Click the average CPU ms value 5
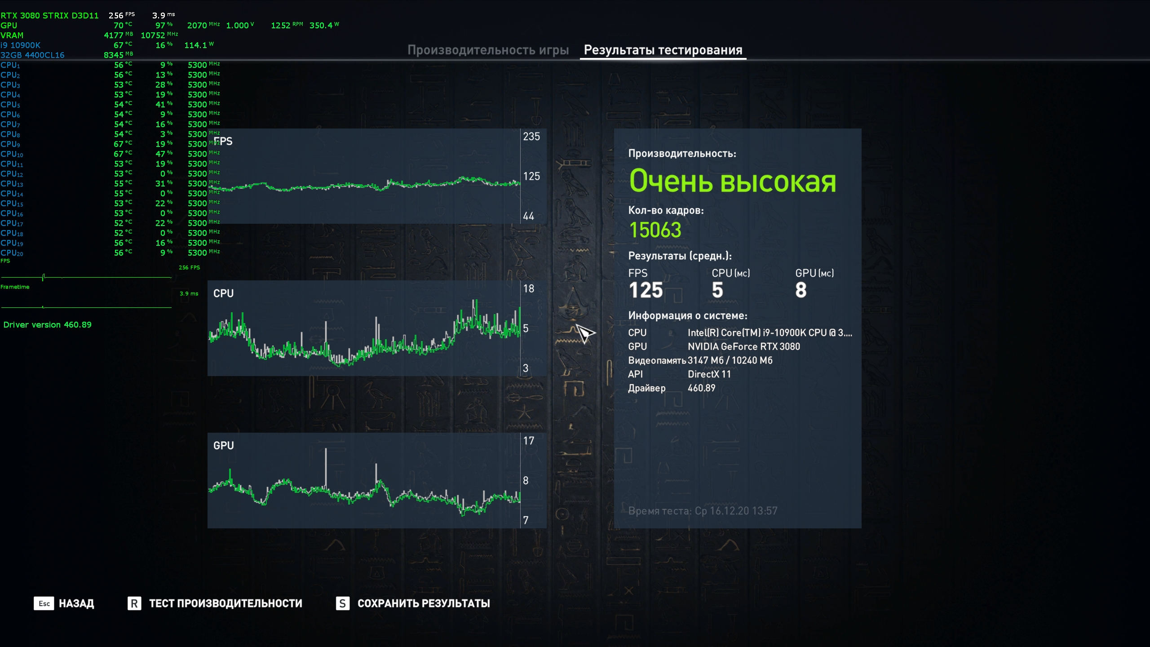 click(717, 290)
